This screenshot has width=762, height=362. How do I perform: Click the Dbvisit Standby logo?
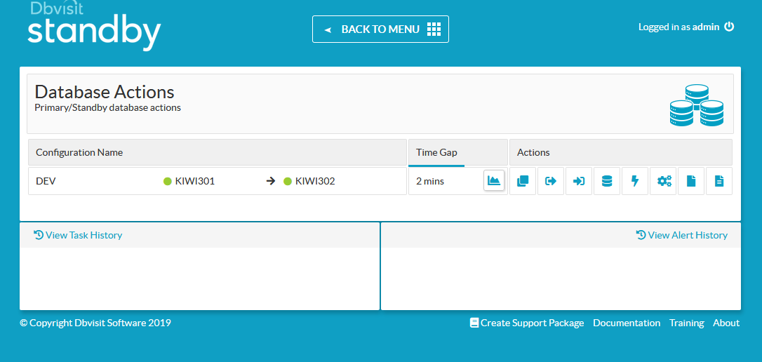click(x=94, y=25)
